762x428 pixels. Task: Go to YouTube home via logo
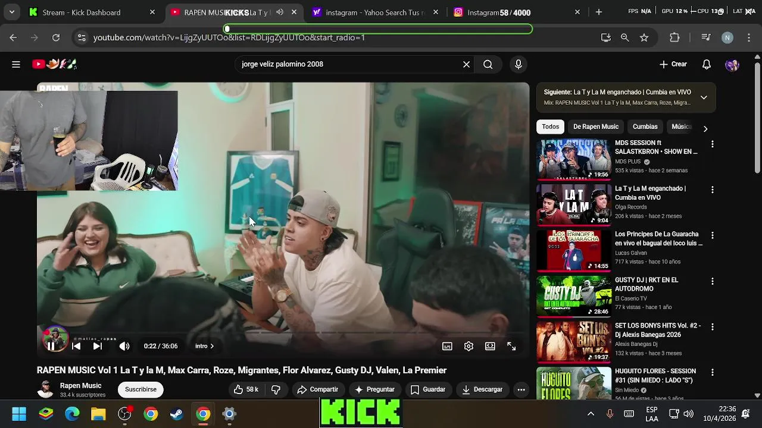[x=55, y=64]
